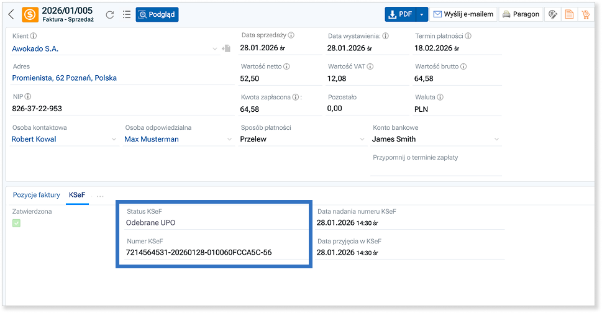Switch to the Pozycje faktury tab
Image resolution: width=602 pixels, height=313 pixels.
click(x=36, y=195)
